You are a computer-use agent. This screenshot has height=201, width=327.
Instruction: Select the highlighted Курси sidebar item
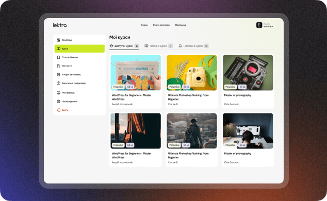click(x=79, y=49)
